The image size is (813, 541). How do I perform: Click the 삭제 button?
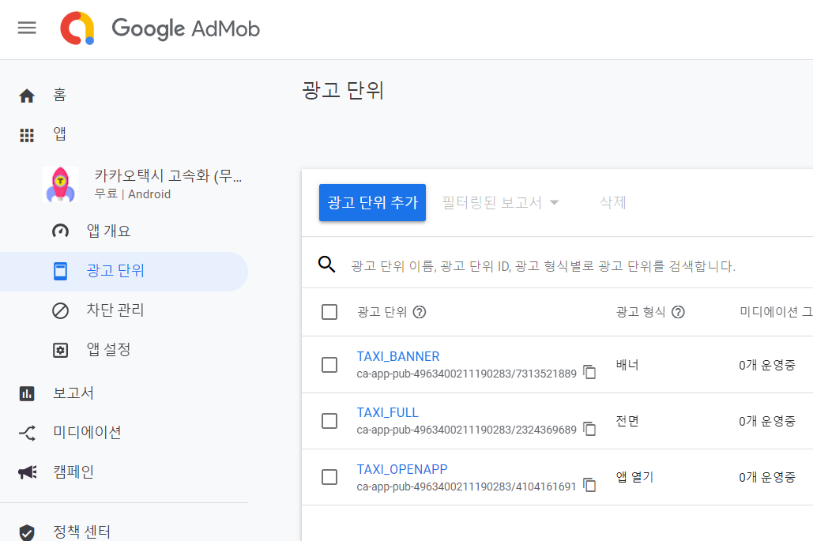(613, 203)
